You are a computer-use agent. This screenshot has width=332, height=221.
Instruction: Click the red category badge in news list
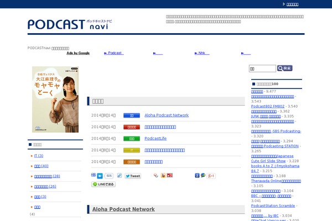point(132,127)
